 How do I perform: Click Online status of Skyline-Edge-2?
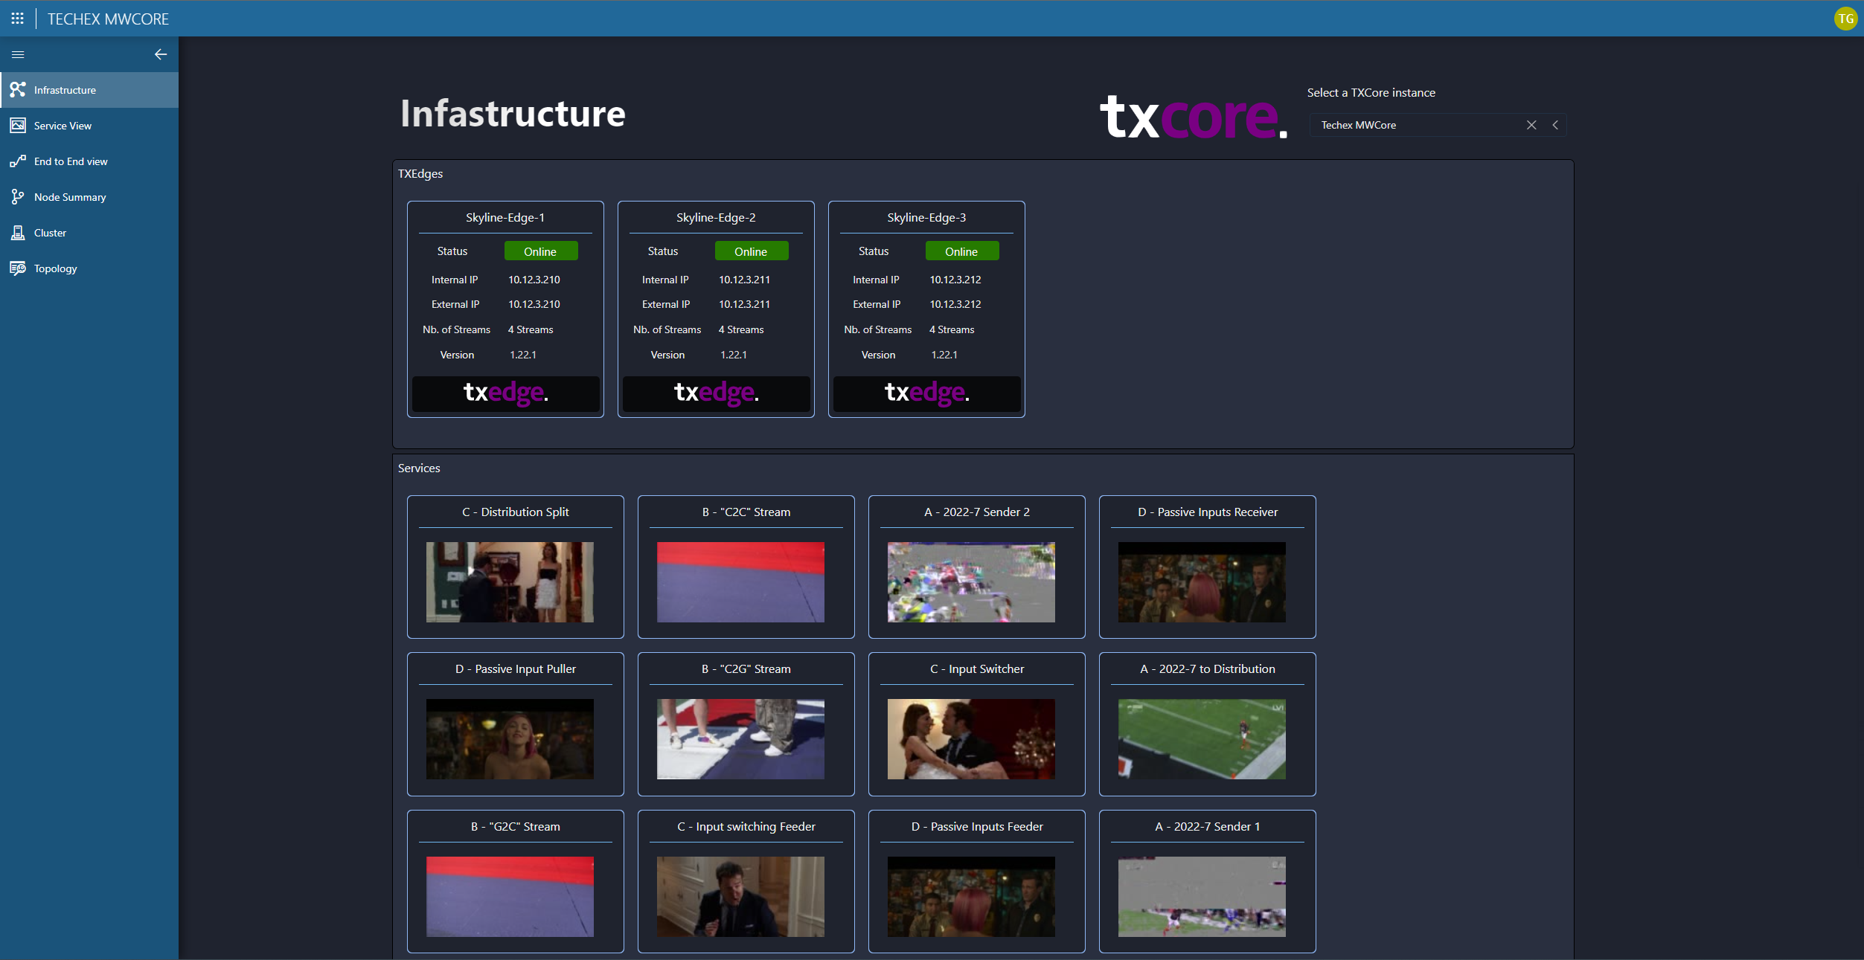(x=751, y=251)
